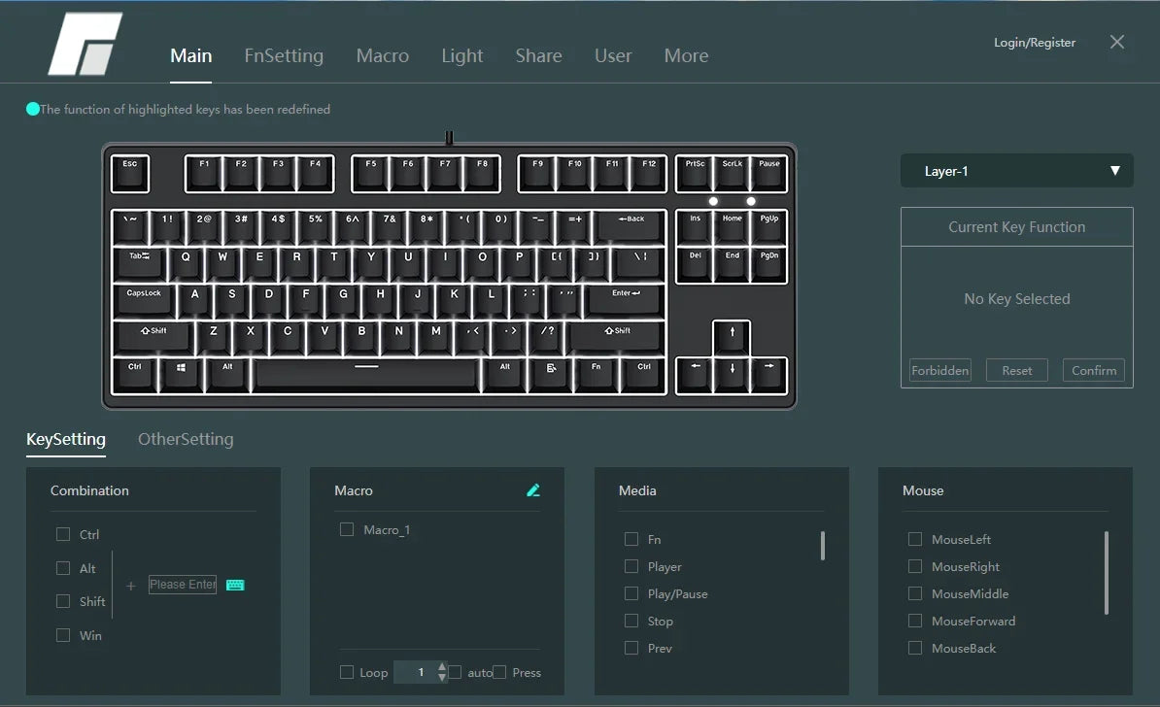The width and height of the screenshot is (1160, 707).
Task: Select the Enter key on the keyboard
Action: click(x=625, y=302)
